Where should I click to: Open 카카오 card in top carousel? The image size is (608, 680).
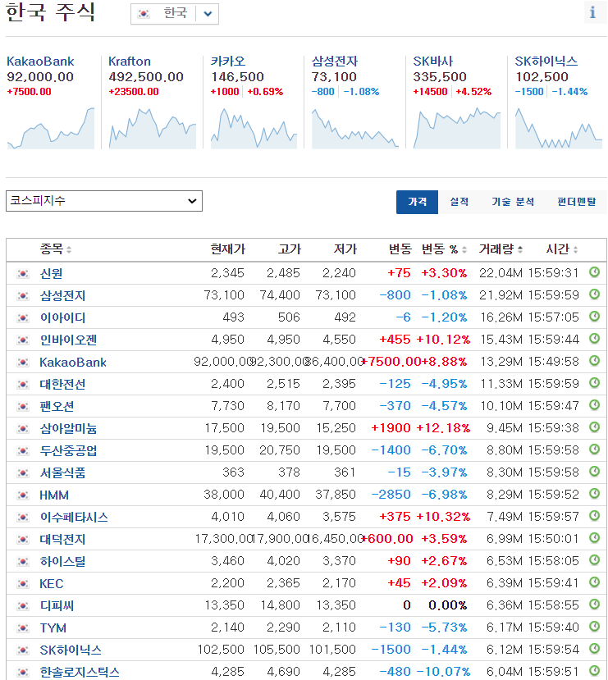(x=228, y=62)
